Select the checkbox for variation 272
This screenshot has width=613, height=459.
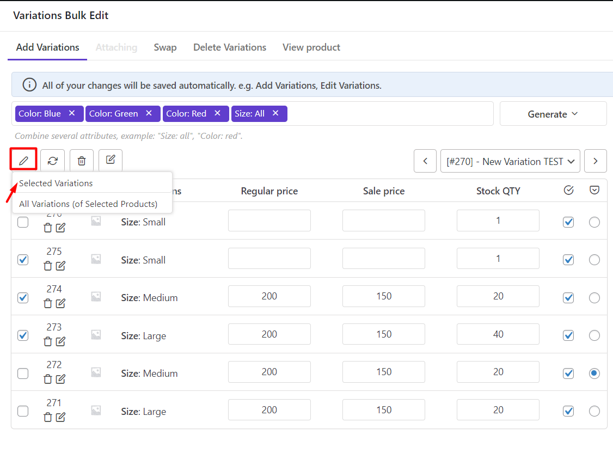point(23,374)
